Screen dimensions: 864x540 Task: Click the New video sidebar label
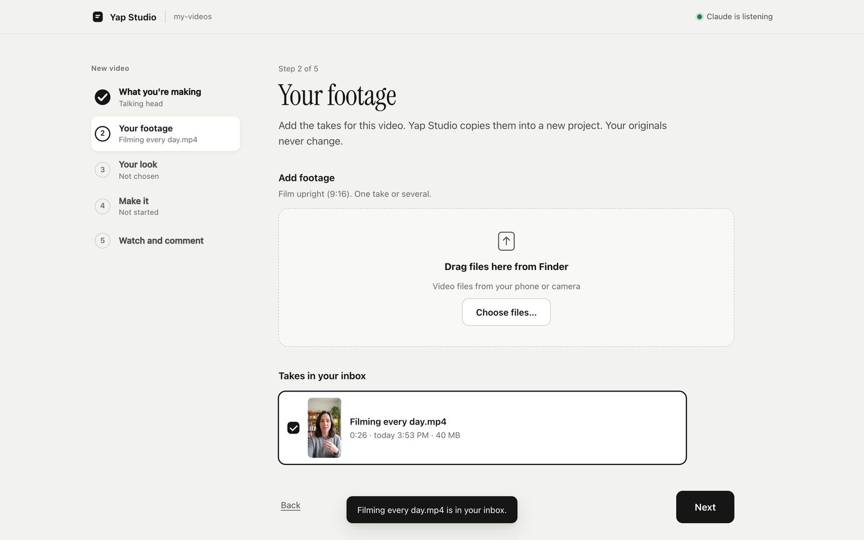pyautogui.click(x=110, y=68)
